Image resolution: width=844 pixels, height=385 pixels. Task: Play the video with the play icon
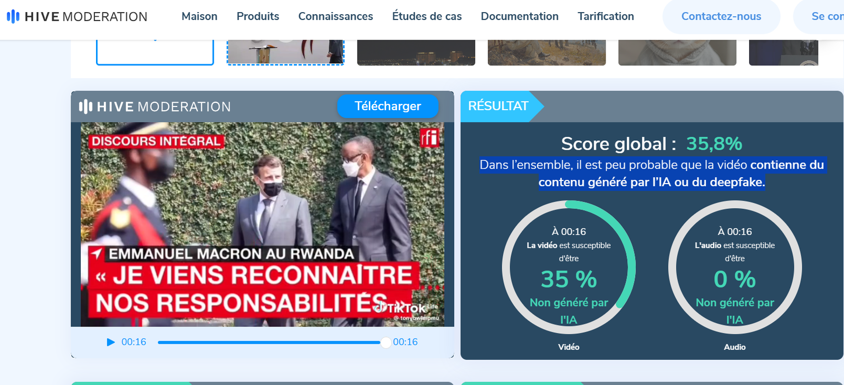pyautogui.click(x=111, y=342)
